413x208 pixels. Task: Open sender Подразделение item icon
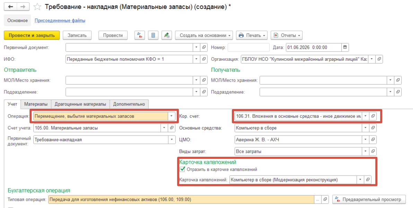click(x=204, y=92)
